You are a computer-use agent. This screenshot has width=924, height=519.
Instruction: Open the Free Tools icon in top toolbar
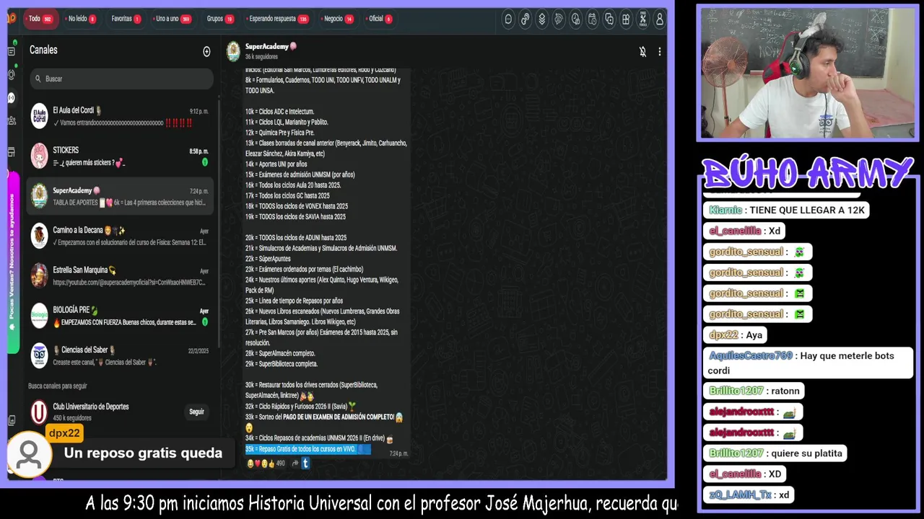(x=642, y=19)
